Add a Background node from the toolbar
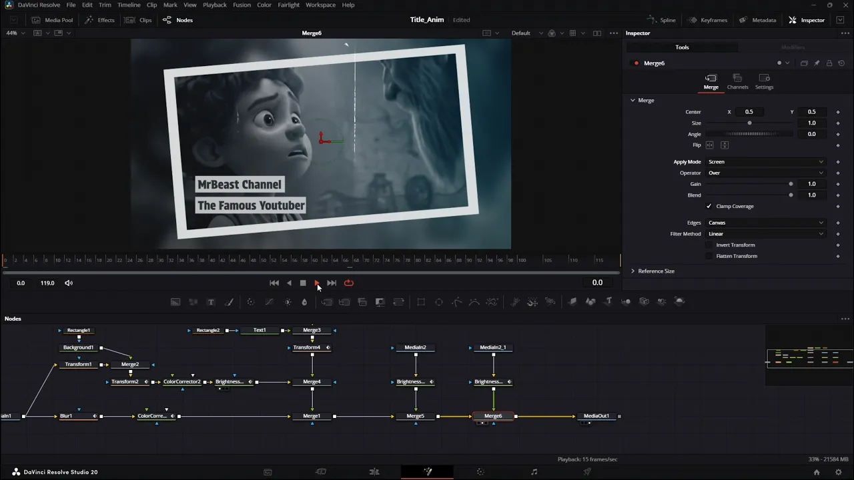 pyautogui.click(x=175, y=302)
